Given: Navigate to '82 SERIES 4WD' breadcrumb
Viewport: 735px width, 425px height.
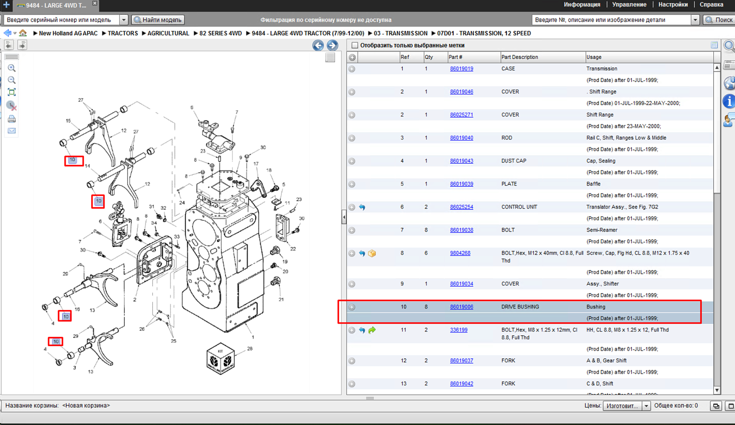Looking at the screenshot, I should 220,33.
